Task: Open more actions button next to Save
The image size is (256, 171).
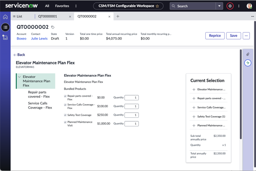Action: [246, 35]
